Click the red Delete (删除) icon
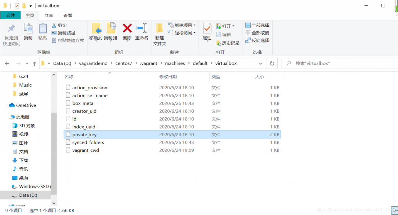Image resolution: width=398 pixels, height=215 pixels. pyautogui.click(x=127, y=28)
